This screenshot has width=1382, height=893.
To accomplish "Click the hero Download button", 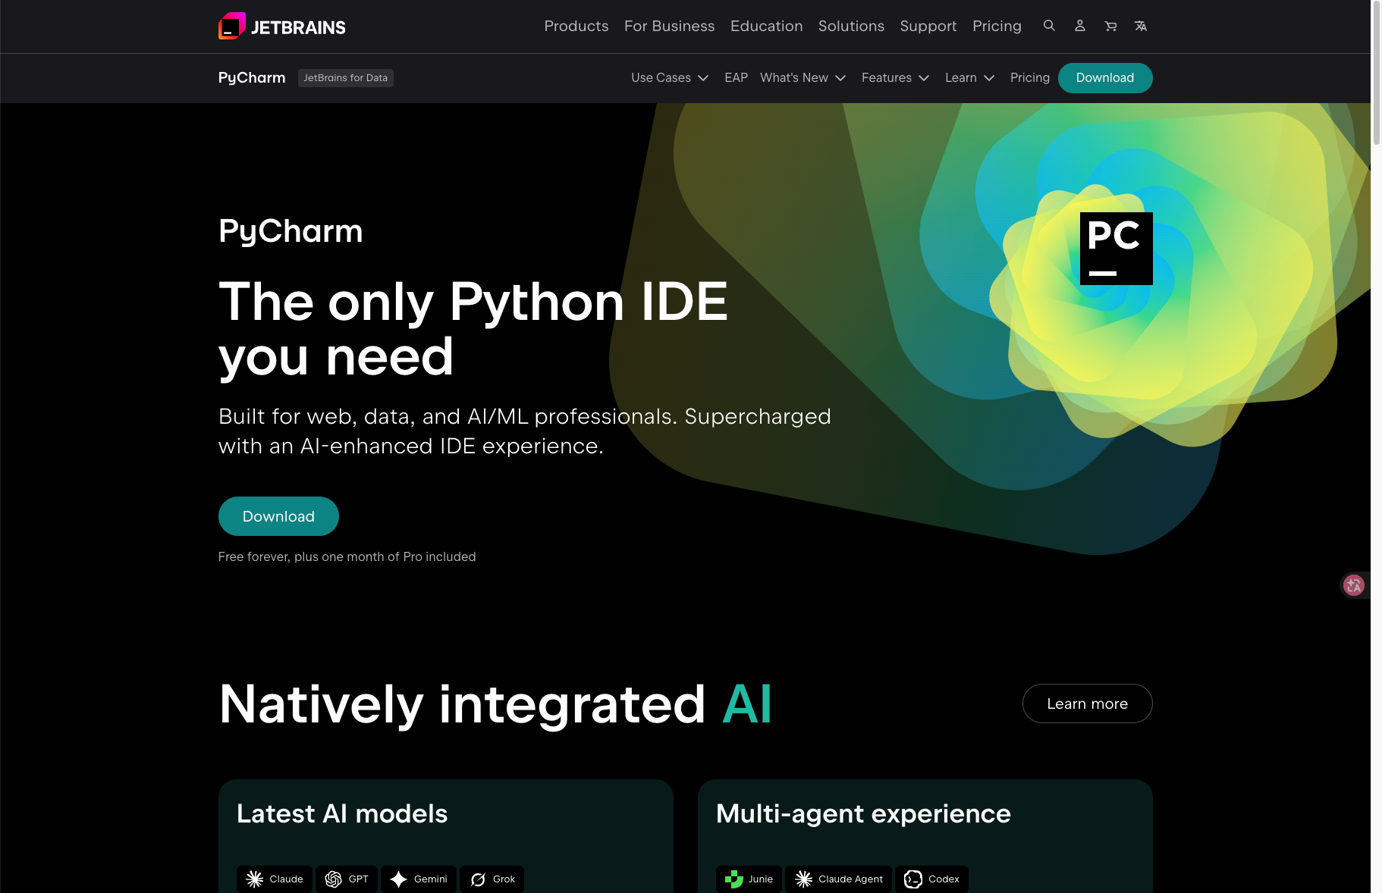I will coord(278,516).
